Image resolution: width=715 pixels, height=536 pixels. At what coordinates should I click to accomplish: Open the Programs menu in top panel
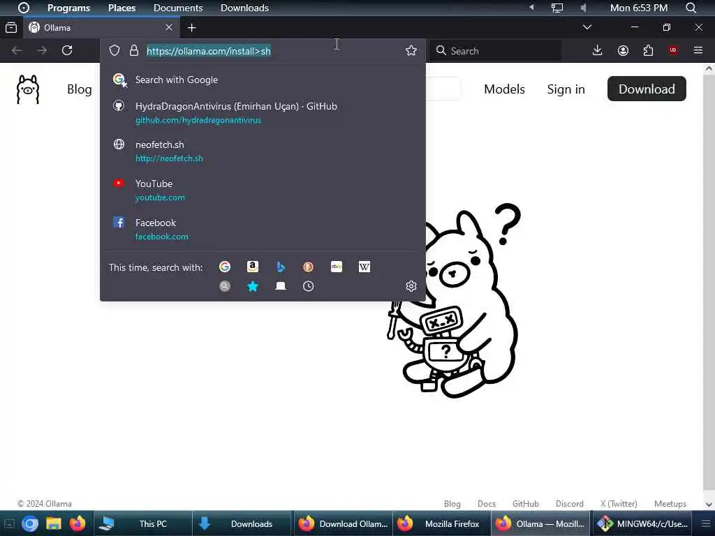(x=69, y=8)
